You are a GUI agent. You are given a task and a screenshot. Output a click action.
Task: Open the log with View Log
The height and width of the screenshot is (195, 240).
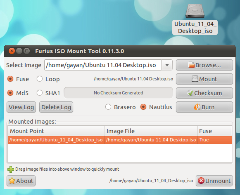[x=21, y=107]
